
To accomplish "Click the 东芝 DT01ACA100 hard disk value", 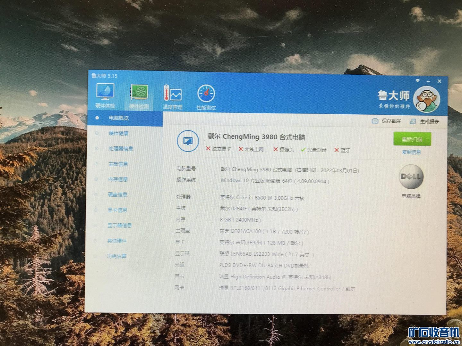I will tap(264, 231).
